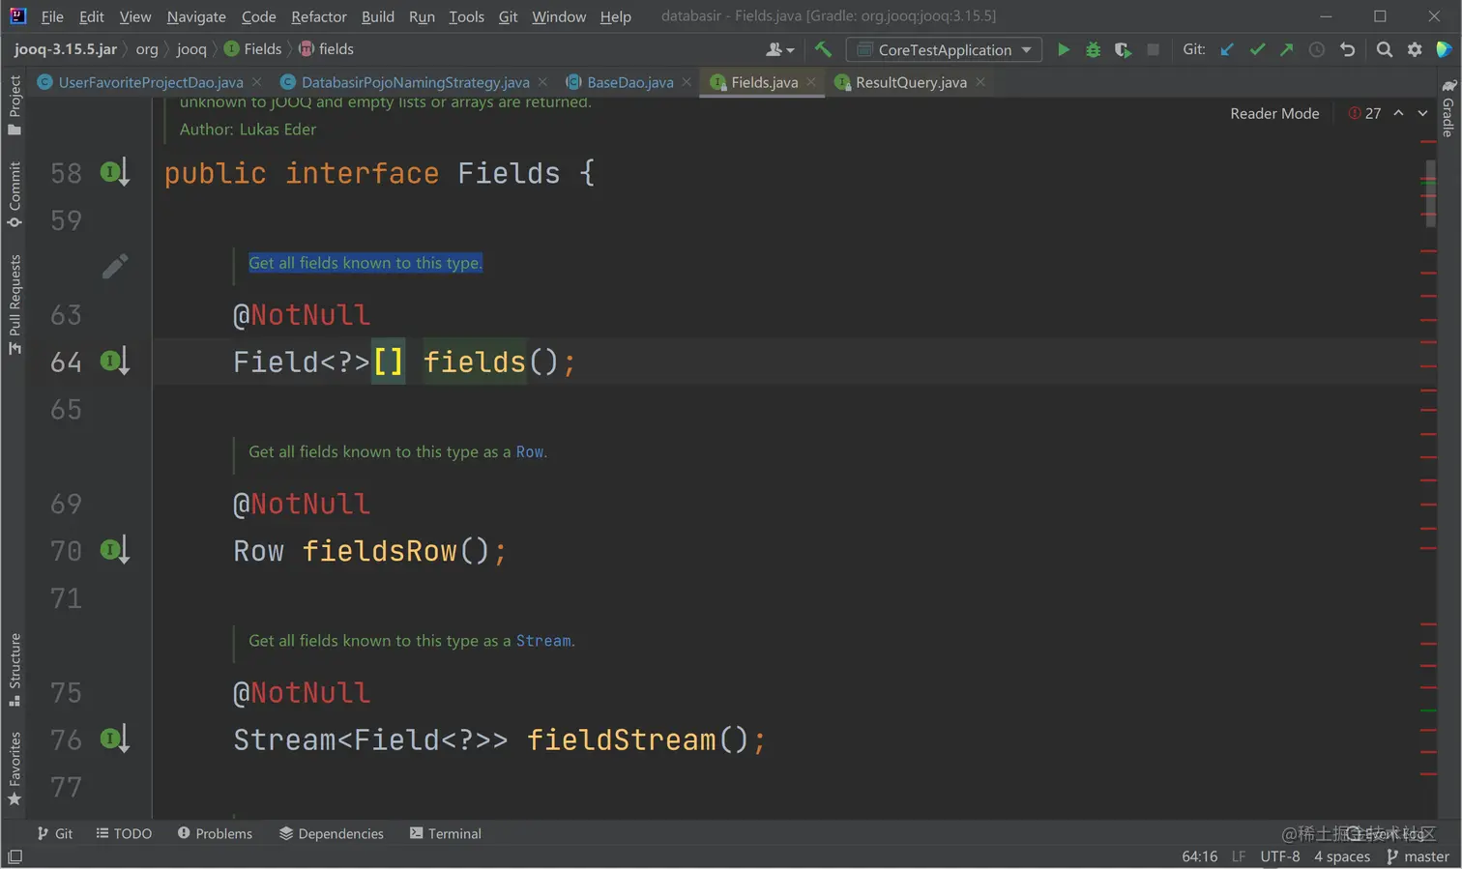The width and height of the screenshot is (1462, 869).
Task: Switch to the DatabasirPojoNamingStrategy.java tab
Action: pyautogui.click(x=415, y=82)
